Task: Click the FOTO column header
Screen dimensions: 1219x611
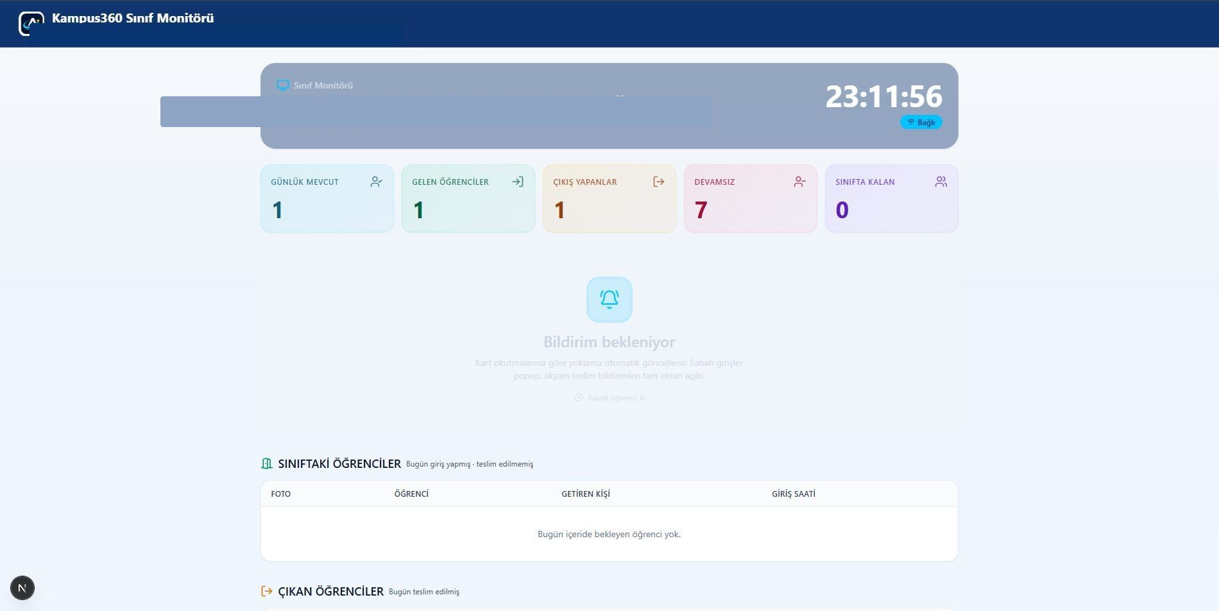Action: click(x=281, y=494)
